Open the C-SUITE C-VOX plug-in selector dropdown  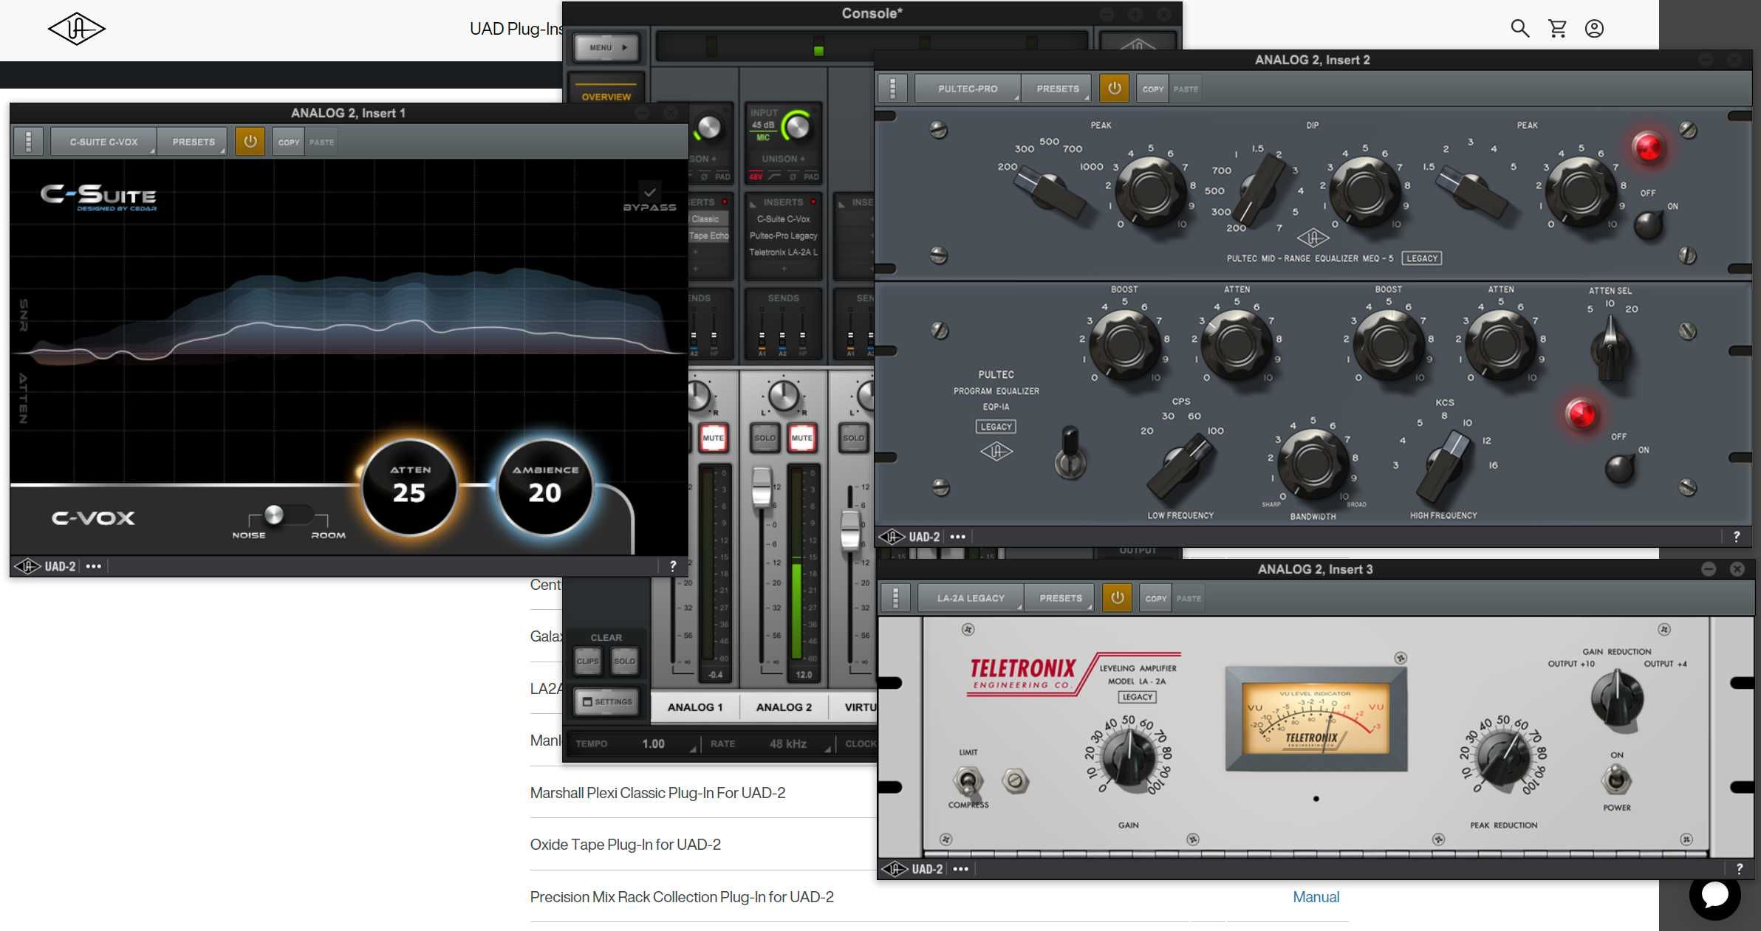coord(103,141)
